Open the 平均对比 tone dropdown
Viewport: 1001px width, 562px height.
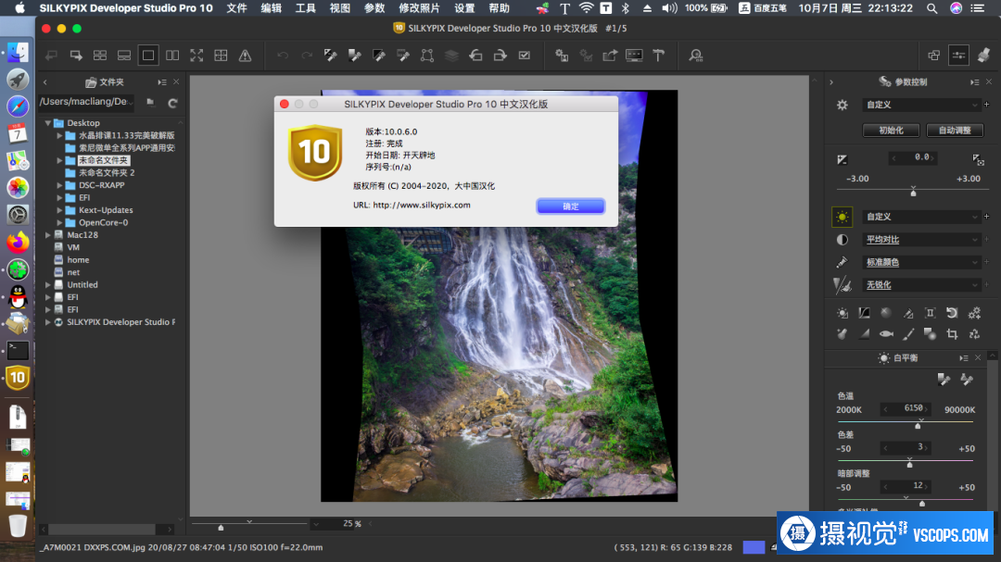pos(921,239)
